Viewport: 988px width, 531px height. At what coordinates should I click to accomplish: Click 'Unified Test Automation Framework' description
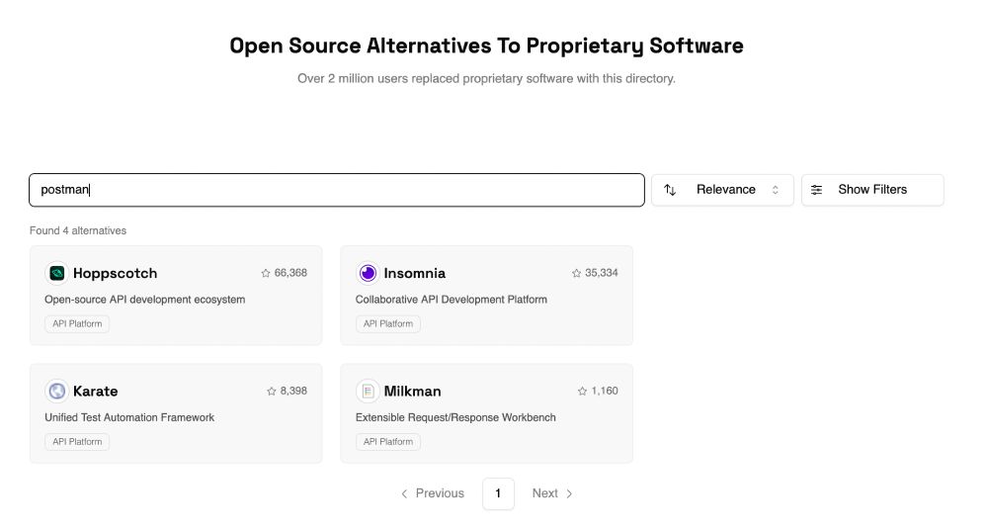[129, 417]
